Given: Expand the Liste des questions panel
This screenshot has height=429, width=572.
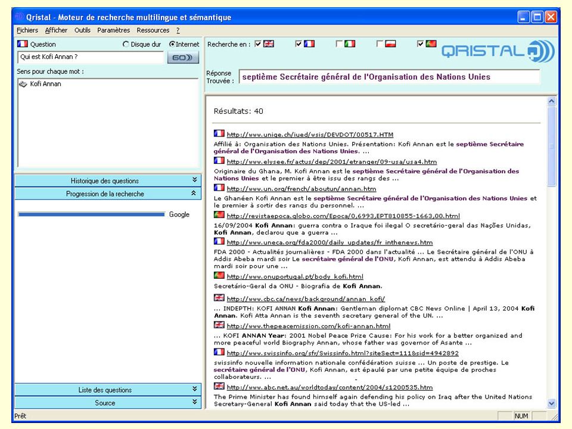Looking at the screenshot, I should (108, 390).
